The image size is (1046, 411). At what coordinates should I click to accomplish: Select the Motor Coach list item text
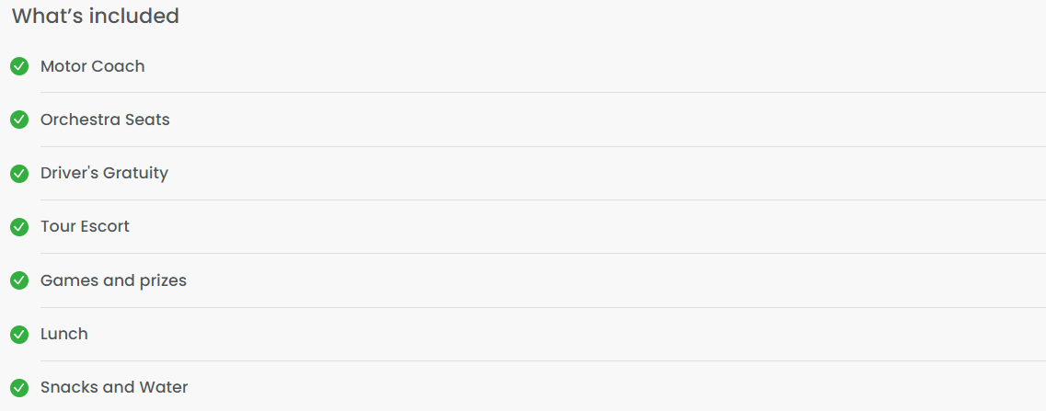pyautogui.click(x=93, y=66)
